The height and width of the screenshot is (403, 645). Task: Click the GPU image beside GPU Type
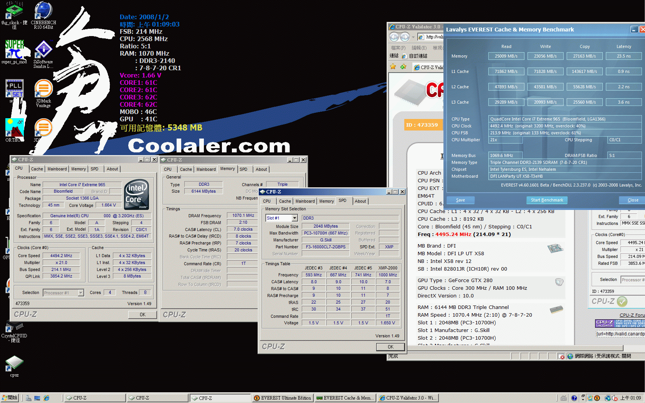559,282
